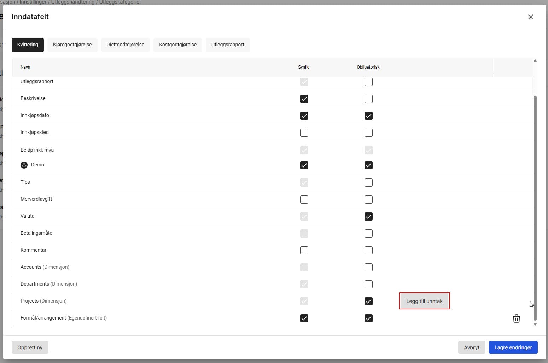Uncheck Obligatorisk for Innkjøpsdato

[x=368, y=116]
